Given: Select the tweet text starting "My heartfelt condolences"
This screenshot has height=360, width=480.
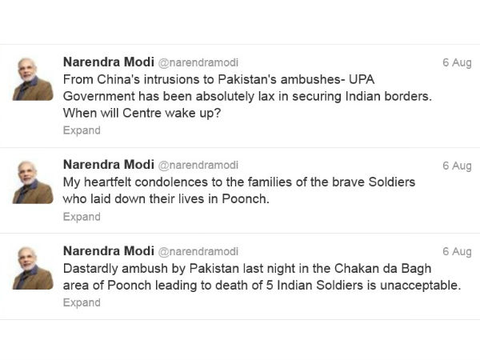Looking at the screenshot, I should pos(238,182).
